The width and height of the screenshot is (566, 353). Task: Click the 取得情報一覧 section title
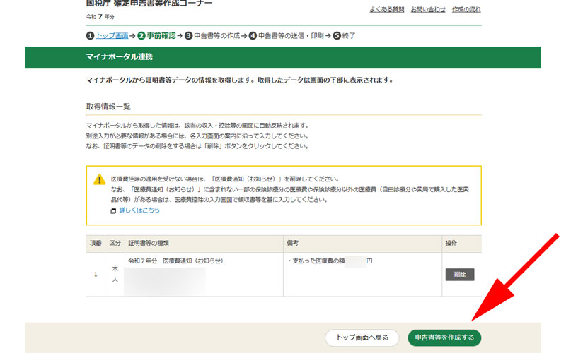point(108,107)
